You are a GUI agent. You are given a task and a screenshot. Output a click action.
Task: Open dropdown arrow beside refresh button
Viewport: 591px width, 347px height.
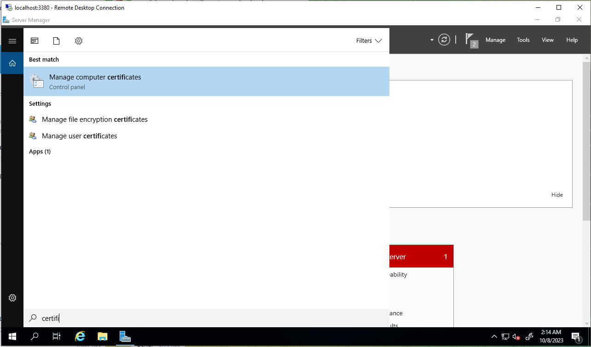click(x=432, y=40)
